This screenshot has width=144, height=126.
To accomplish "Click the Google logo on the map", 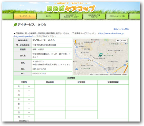I will [x=77, y=73].
